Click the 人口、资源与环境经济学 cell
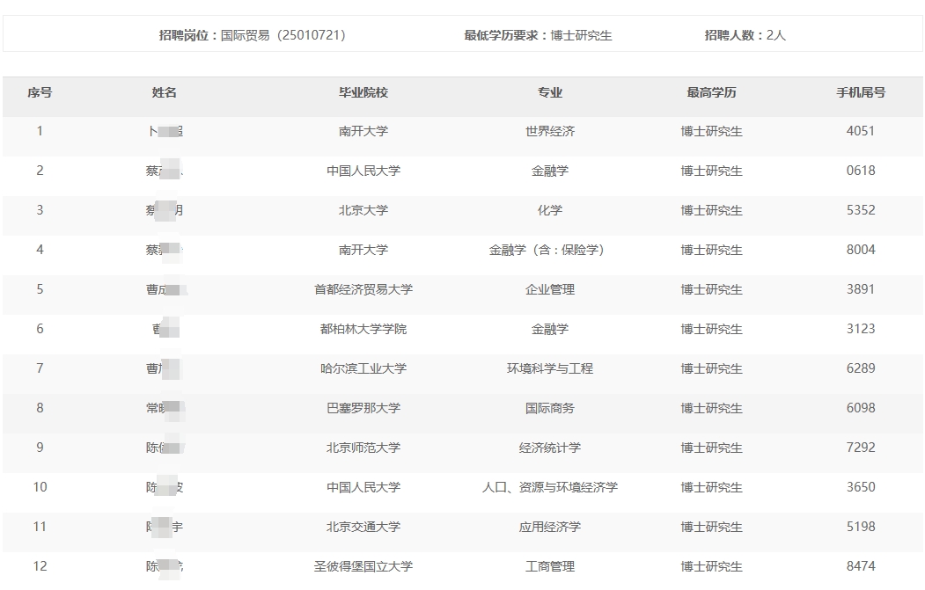This screenshot has width=925, height=590. pyautogui.click(x=550, y=487)
